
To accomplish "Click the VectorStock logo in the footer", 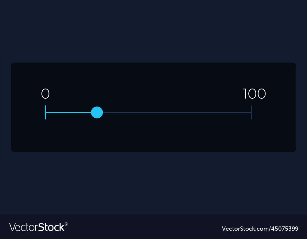I will (38, 227).
